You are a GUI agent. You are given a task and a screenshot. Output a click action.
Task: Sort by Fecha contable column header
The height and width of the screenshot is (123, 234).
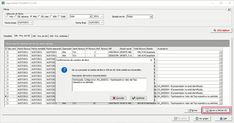coord(38,49)
